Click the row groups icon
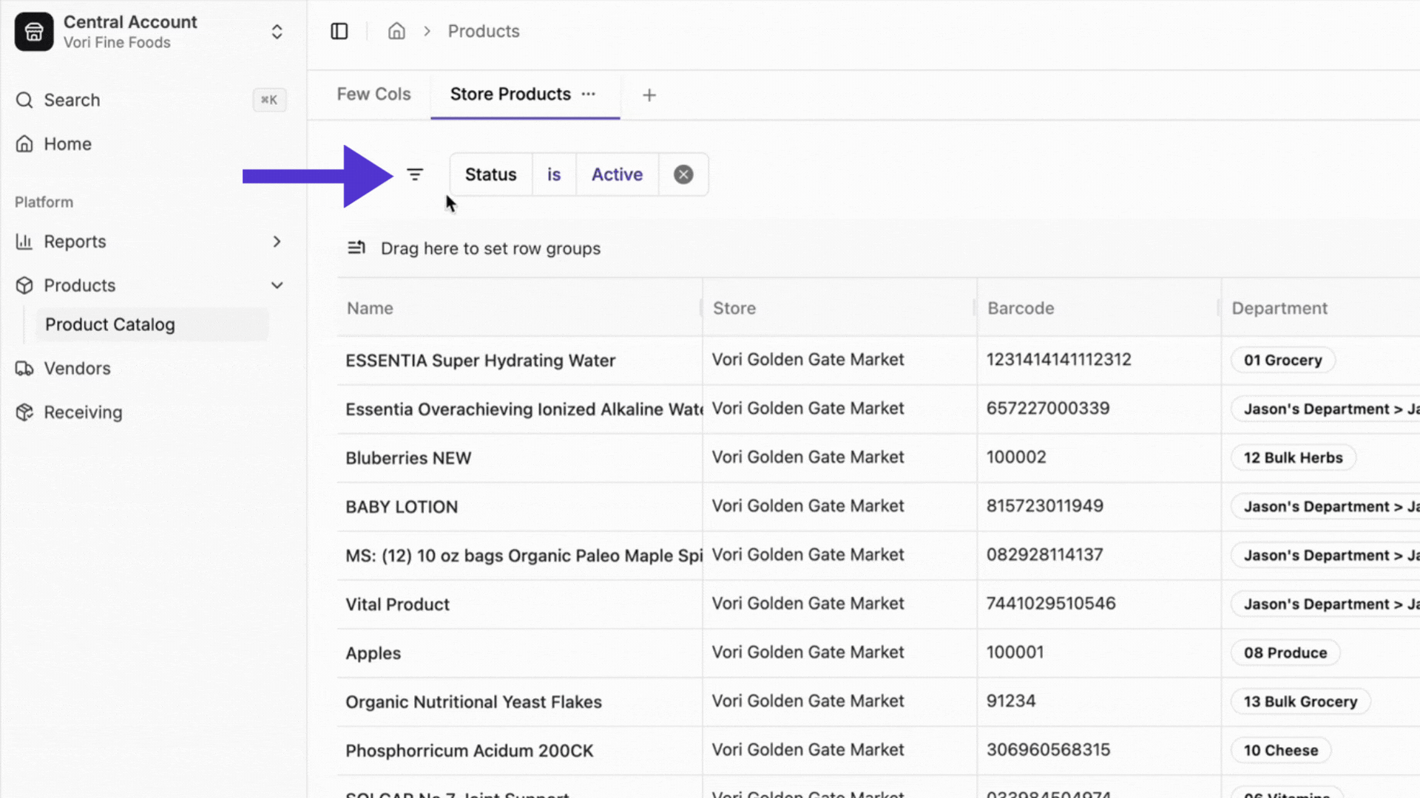Screen dimensions: 1420x798 356,248
